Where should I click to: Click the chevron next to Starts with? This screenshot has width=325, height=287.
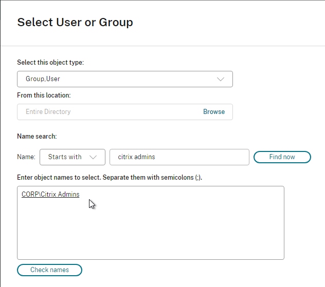tap(93, 157)
